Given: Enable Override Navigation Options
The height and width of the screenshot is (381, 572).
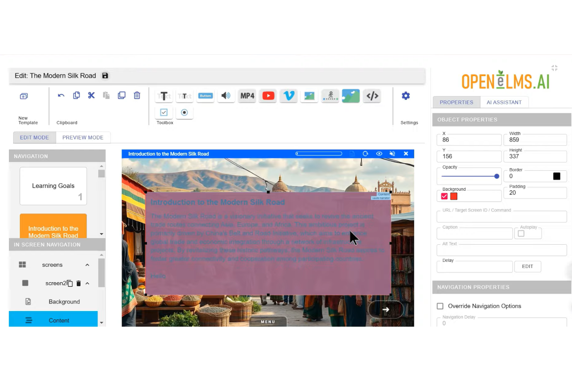Looking at the screenshot, I should pyautogui.click(x=440, y=306).
